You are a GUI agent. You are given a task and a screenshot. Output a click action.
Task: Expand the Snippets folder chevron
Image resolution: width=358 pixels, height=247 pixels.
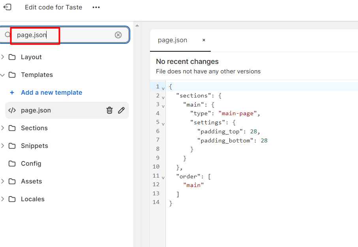pyautogui.click(x=2, y=146)
